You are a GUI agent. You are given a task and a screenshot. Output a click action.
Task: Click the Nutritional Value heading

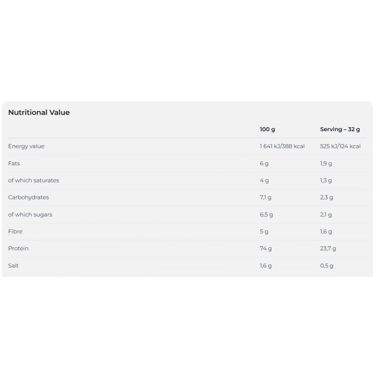pyautogui.click(x=39, y=113)
